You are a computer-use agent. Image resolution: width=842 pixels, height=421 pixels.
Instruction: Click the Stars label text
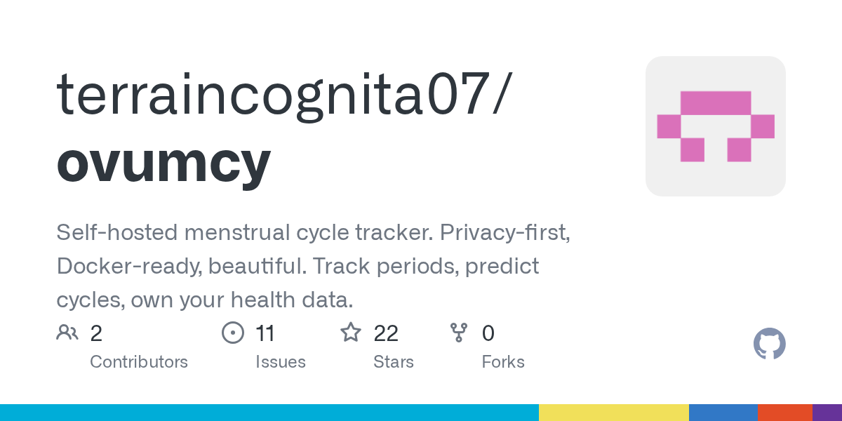(394, 362)
